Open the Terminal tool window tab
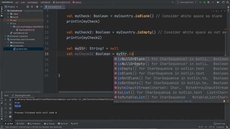Viewport: 230px width, 129px height. click(63, 124)
